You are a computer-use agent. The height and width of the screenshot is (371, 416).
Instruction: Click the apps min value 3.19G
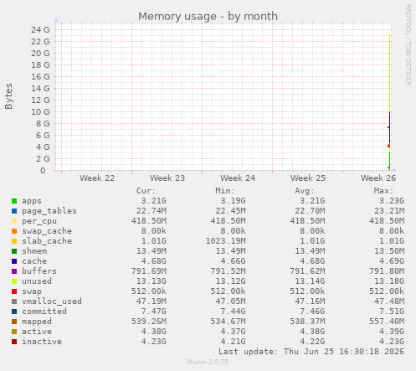(x=233, y=201)
